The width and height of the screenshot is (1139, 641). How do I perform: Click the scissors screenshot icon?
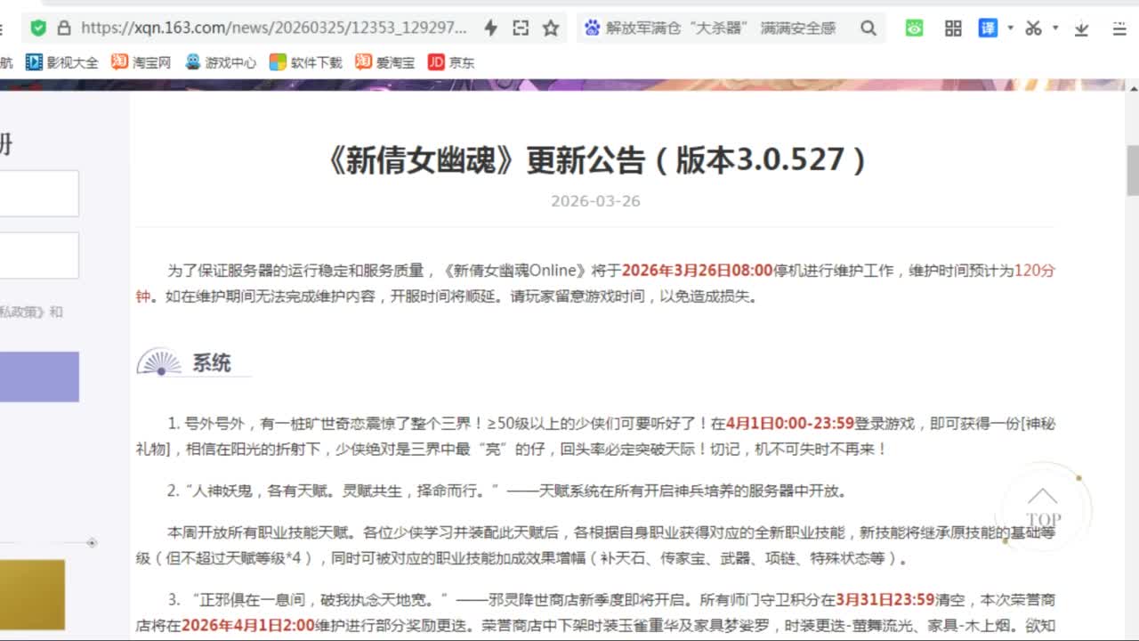pos(1033,28)
